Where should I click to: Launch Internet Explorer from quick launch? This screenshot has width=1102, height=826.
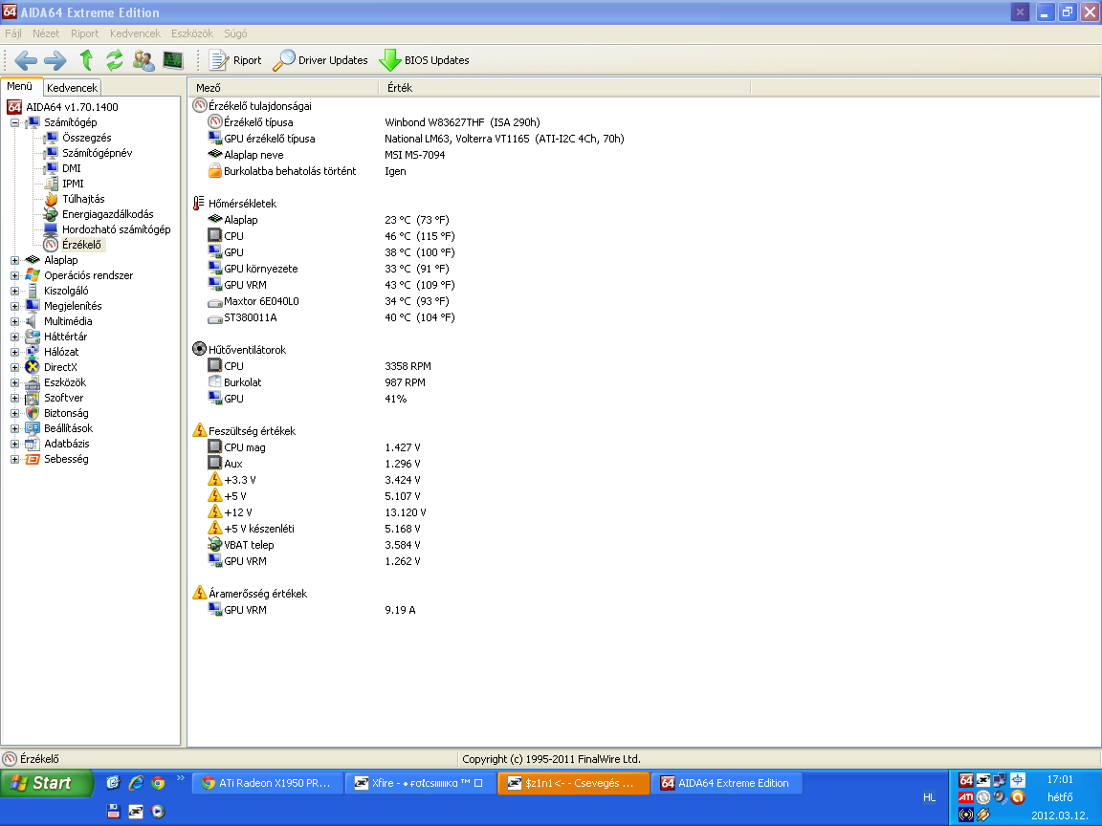pos(136,782)
